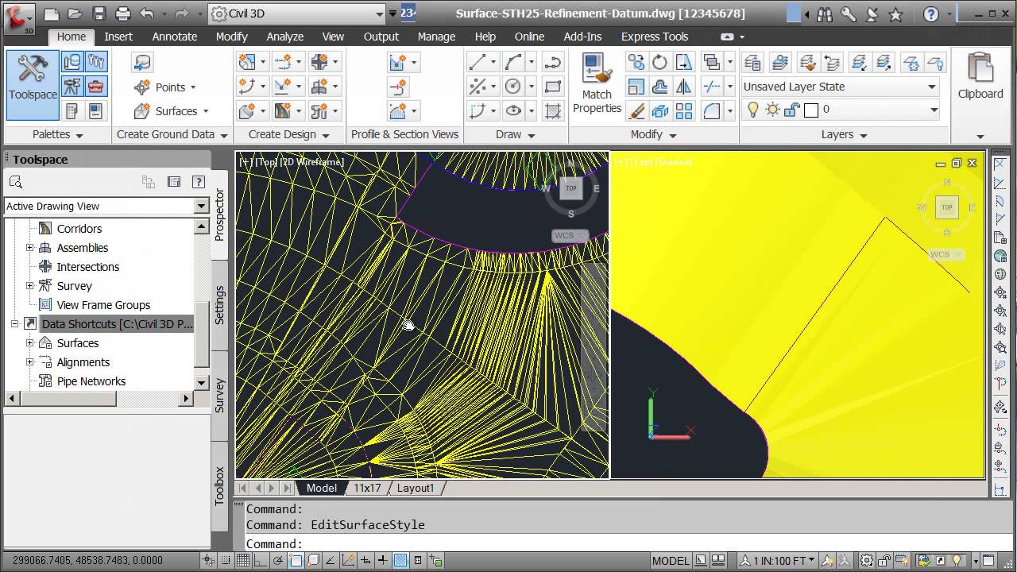Click the binoculars search icon in title bar
1017x572 pixels.
tap(824, 14)
